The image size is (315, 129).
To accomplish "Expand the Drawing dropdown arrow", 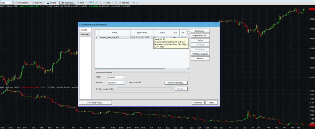I will coord(45,3).
